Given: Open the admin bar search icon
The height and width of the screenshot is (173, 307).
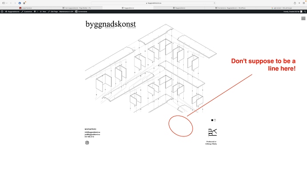Looking at the screenshot, I should click(x=305, y=12).
